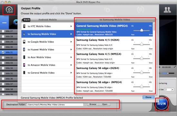
Task: Adjust Galaxy S6 edge+(H264) quality slider
Action: [x=142, y=72]
